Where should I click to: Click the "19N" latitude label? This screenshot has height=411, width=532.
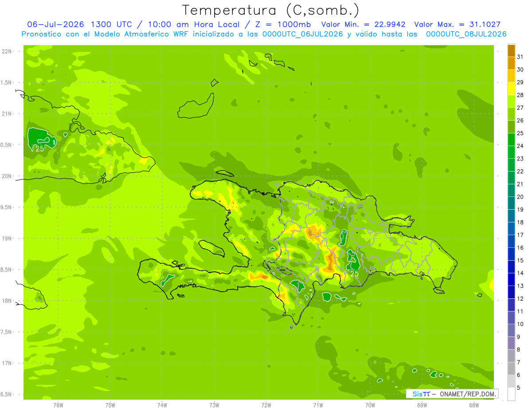7,239
